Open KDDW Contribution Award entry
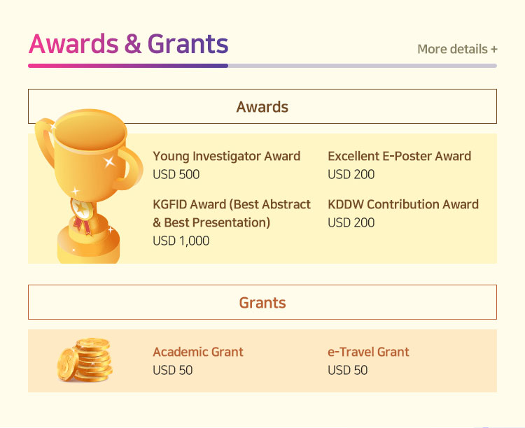 402,205
